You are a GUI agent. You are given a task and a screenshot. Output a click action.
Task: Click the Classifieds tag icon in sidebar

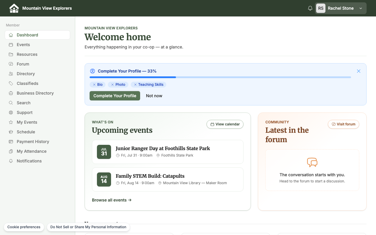tap(11, 83)
